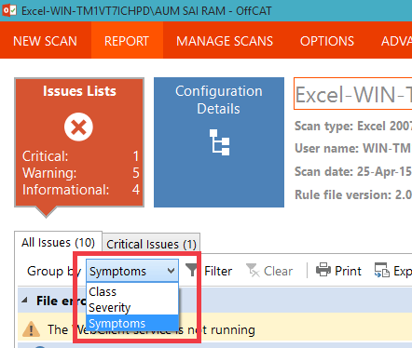Click the Print printer icon
This screenshot has height=348, width=412.
point(323,270)
